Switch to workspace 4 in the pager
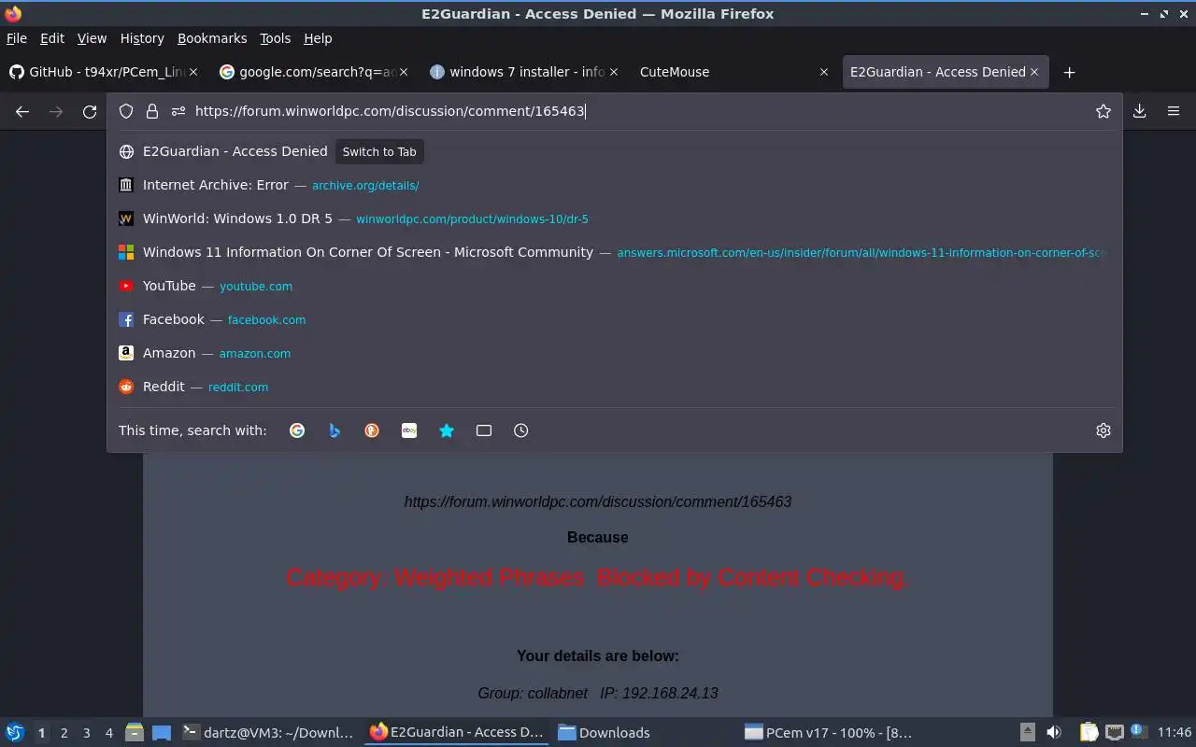1196x747 pixels. coord(108,733)
